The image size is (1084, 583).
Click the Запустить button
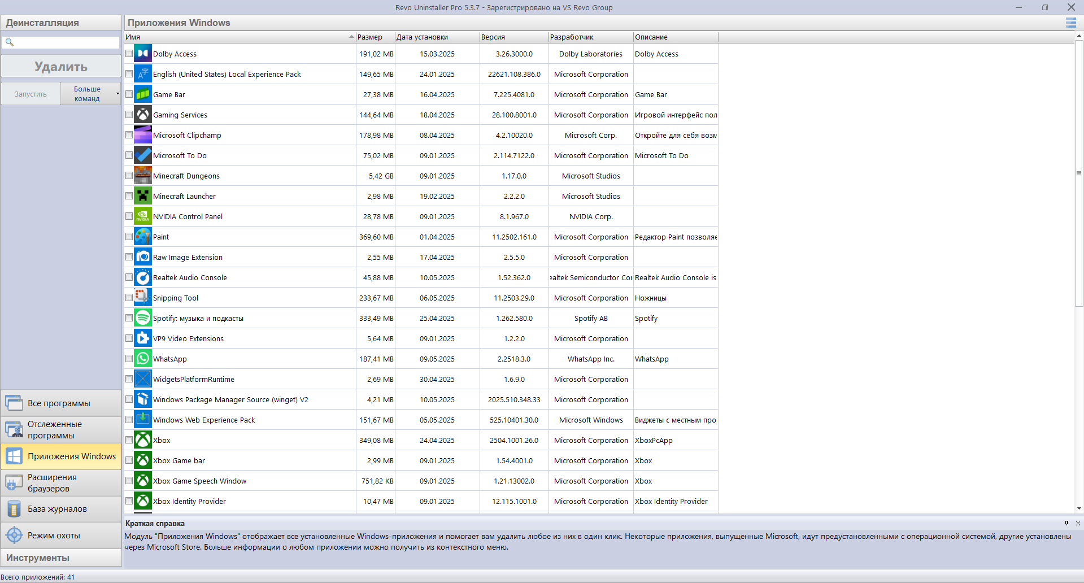click(31, 94)
